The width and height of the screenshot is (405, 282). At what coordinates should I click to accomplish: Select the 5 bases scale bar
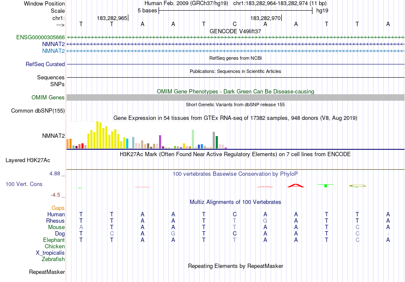(x=235, y=11)
